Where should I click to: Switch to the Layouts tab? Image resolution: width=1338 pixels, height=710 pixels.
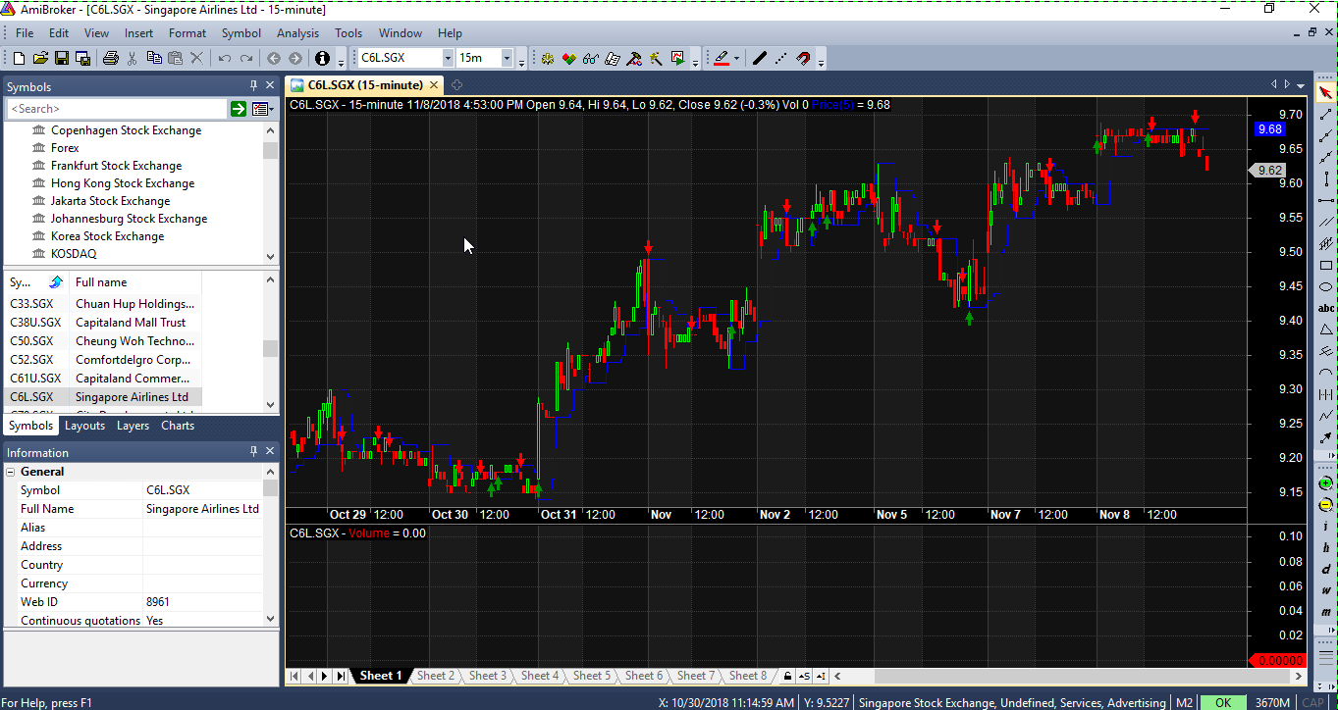(x=84, y=426)
